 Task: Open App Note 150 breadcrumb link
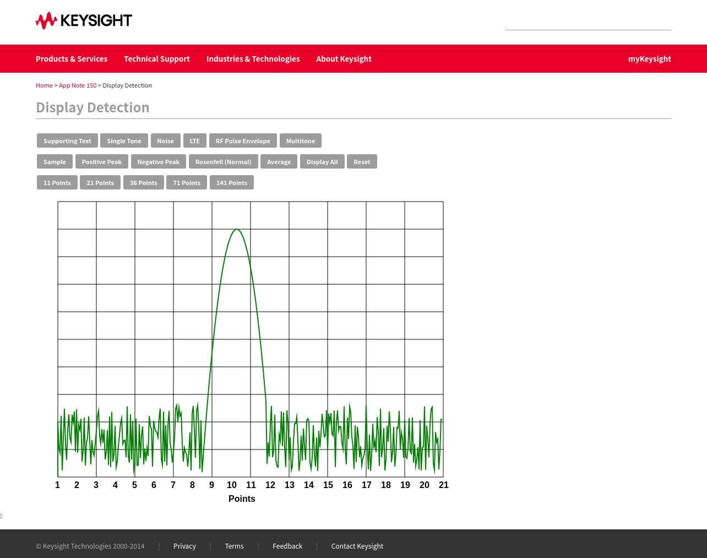click(78, 85)
